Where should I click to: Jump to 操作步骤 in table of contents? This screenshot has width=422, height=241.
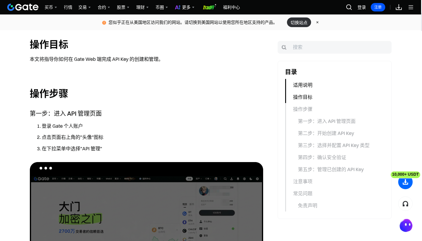[303, 109]
